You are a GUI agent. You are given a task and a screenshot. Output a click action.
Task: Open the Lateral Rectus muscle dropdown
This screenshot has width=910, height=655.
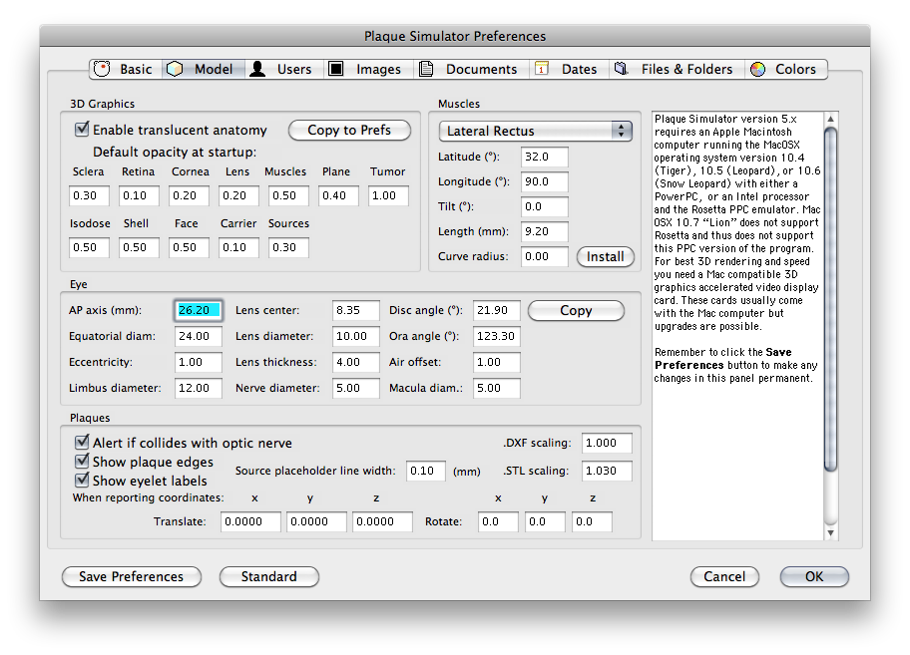[536, 131]
